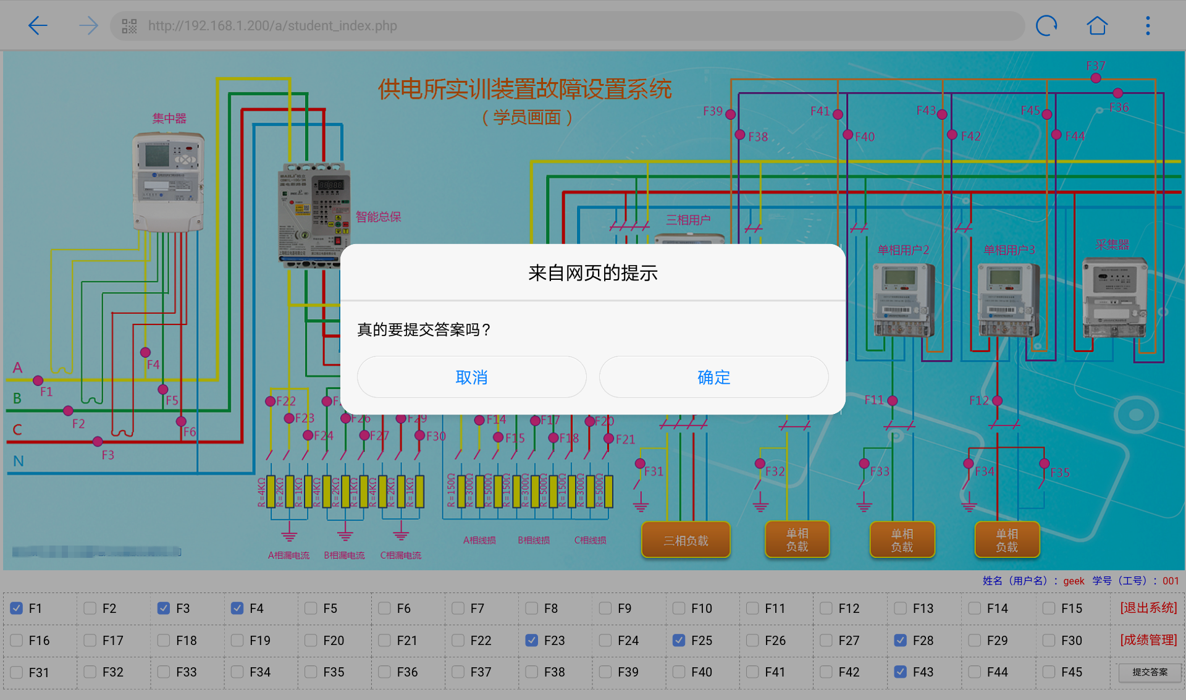
Task: Toggle the F28 checkbox off
Action: 901,640
